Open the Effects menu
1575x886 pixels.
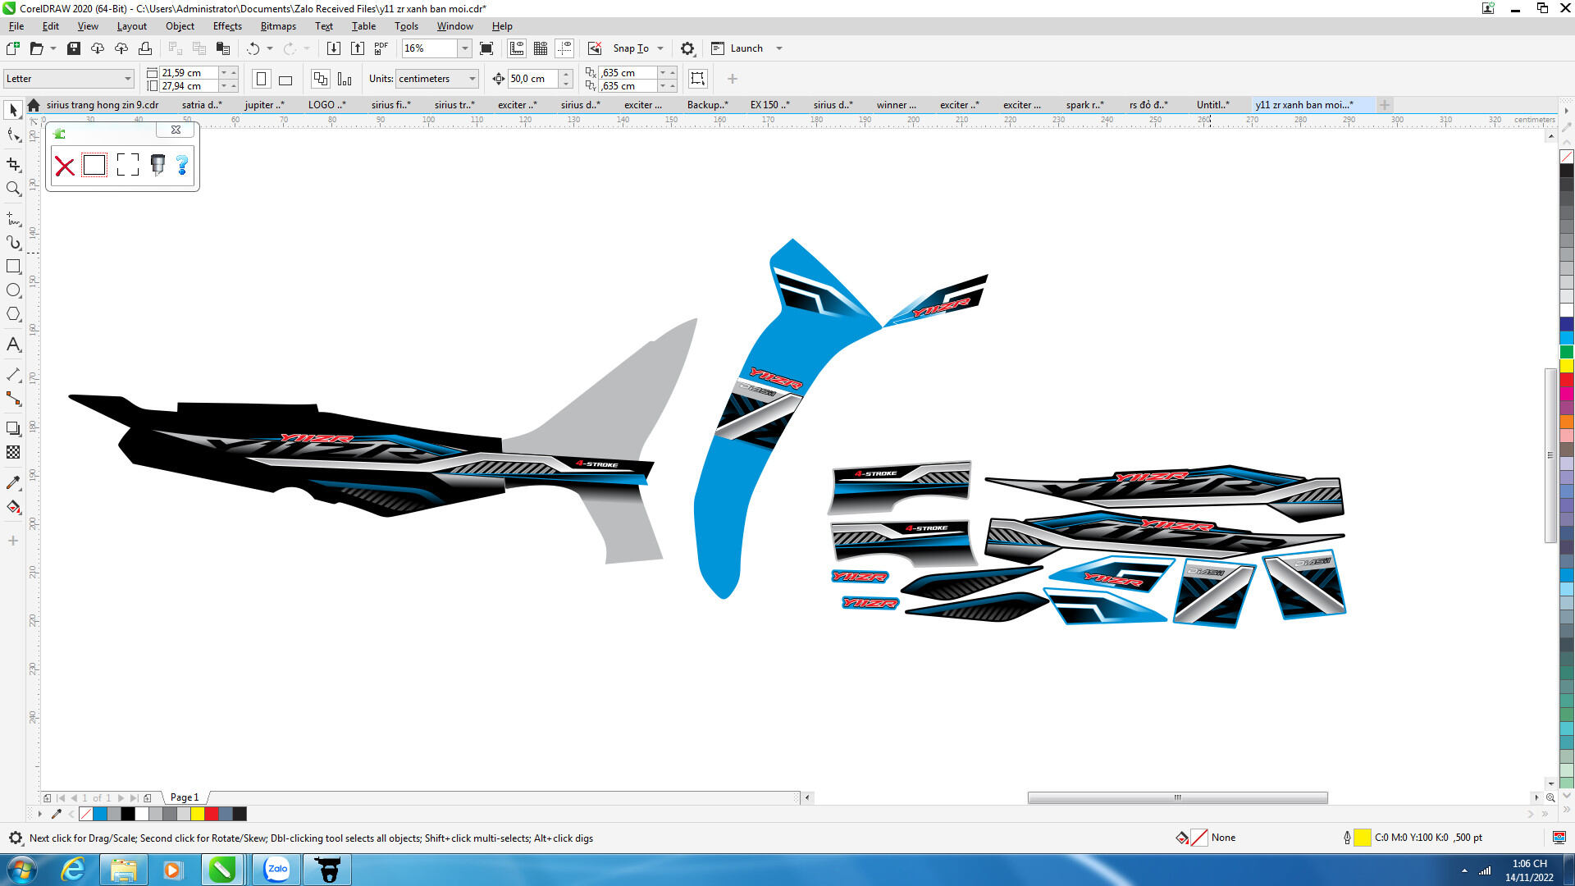pyautogui.click(x=227, y=26)
